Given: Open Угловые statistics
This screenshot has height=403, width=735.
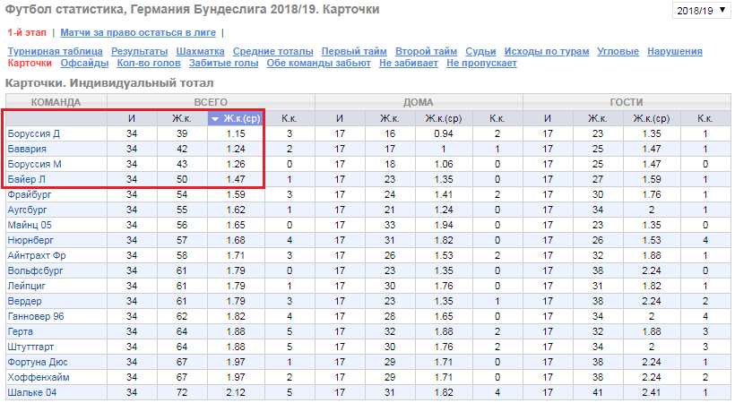Looking at the screenshot, I should (x=618, y=52).
